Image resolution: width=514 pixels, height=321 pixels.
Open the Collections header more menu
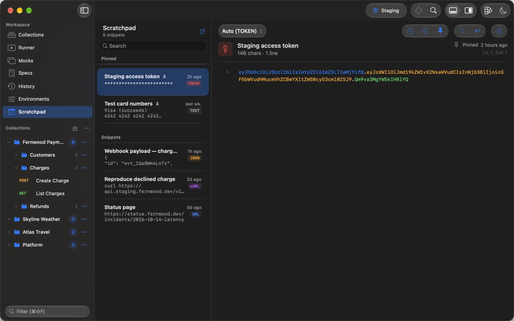click(x=87, y=128)
